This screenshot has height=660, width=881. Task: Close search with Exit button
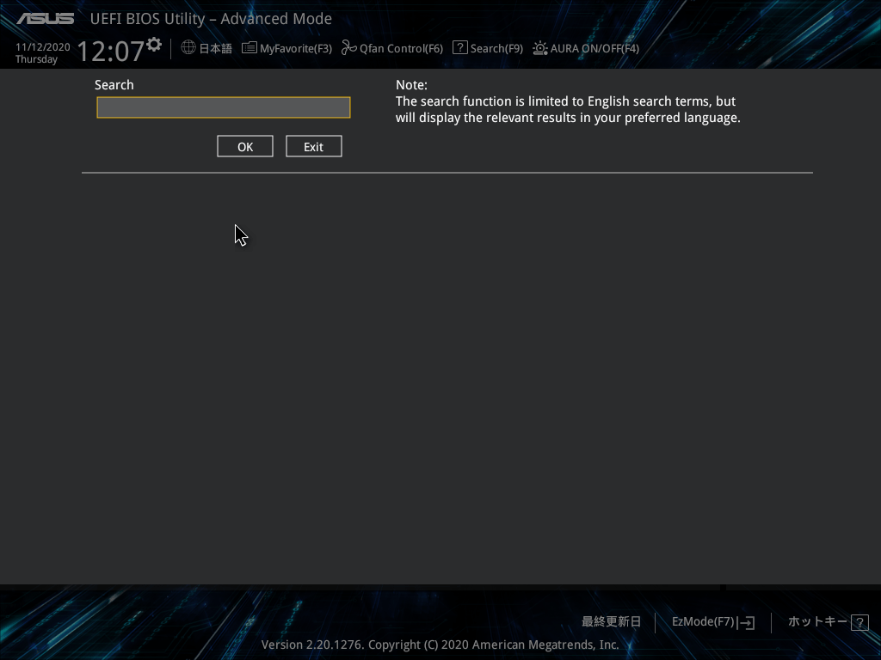[313, 146]
